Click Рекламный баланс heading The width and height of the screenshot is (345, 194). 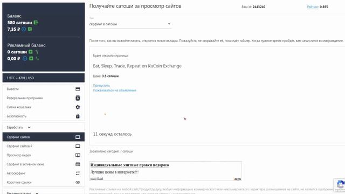point(26,45)
